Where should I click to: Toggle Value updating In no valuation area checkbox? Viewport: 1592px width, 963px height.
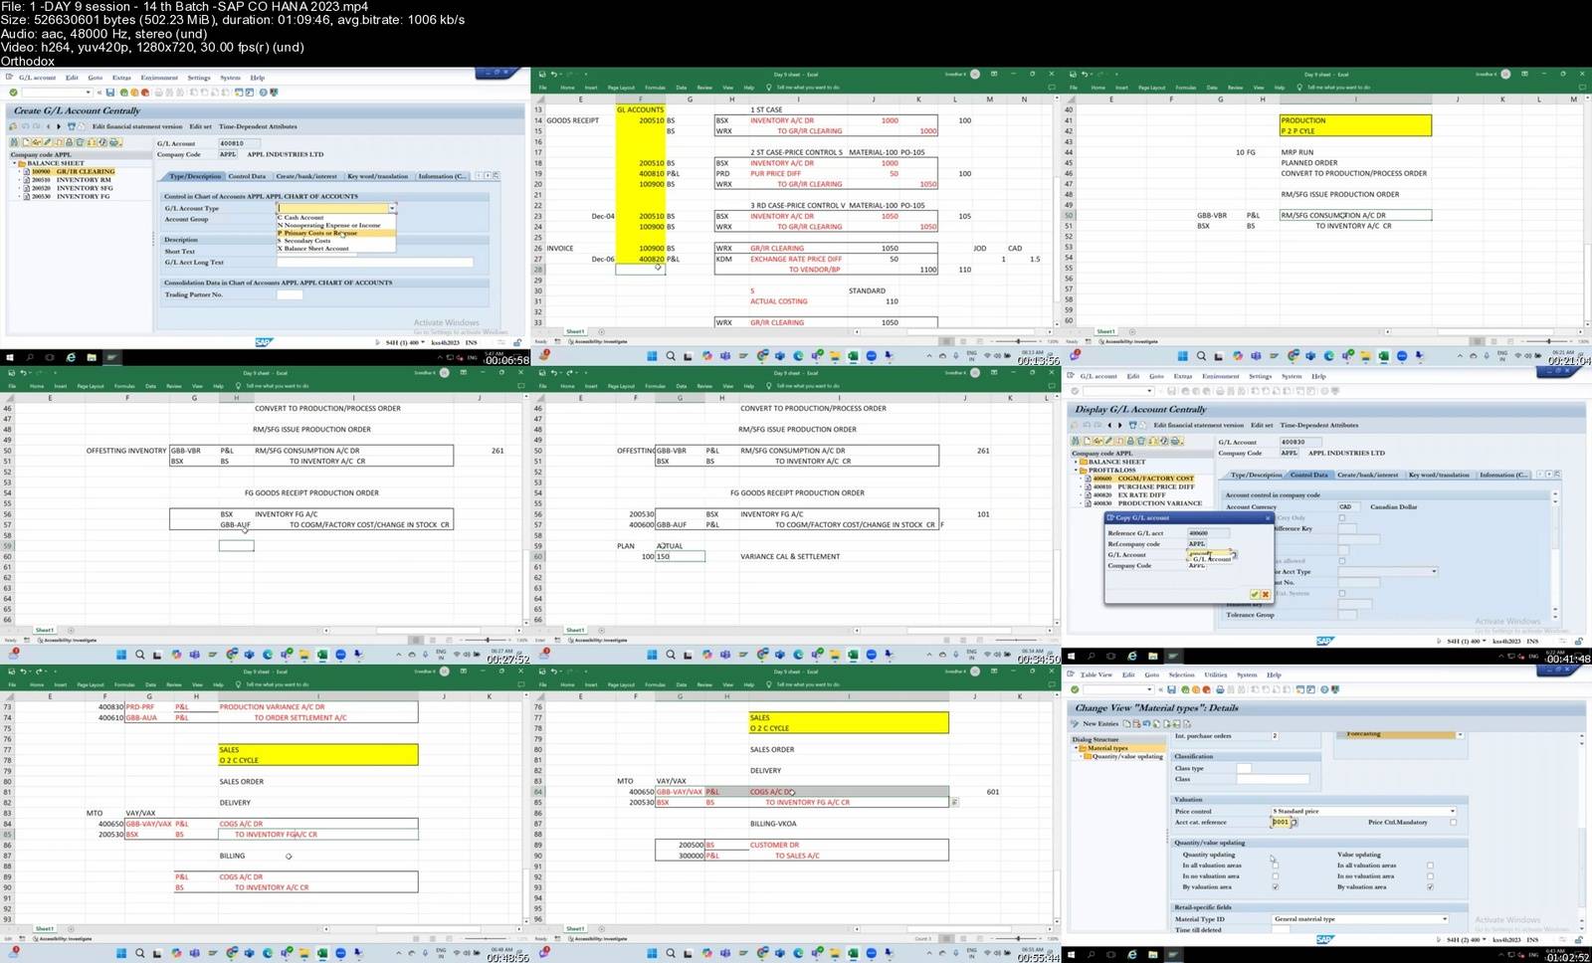tap(1430, 876)
